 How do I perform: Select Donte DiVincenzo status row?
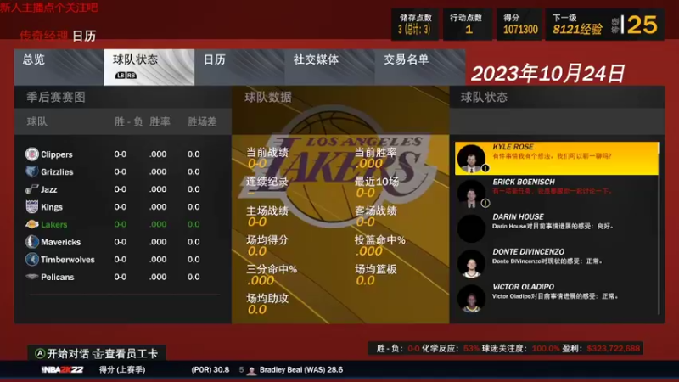[x=557, y=263]
